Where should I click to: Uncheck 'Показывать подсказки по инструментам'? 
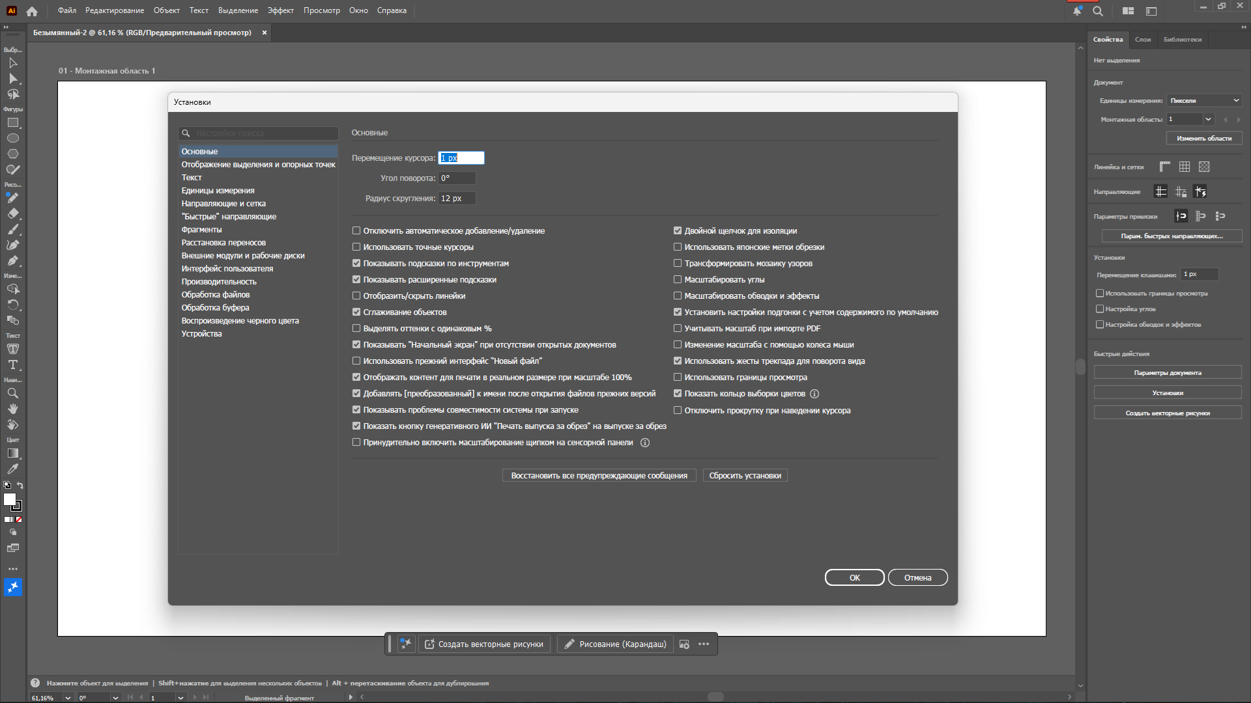click(356, 264)
